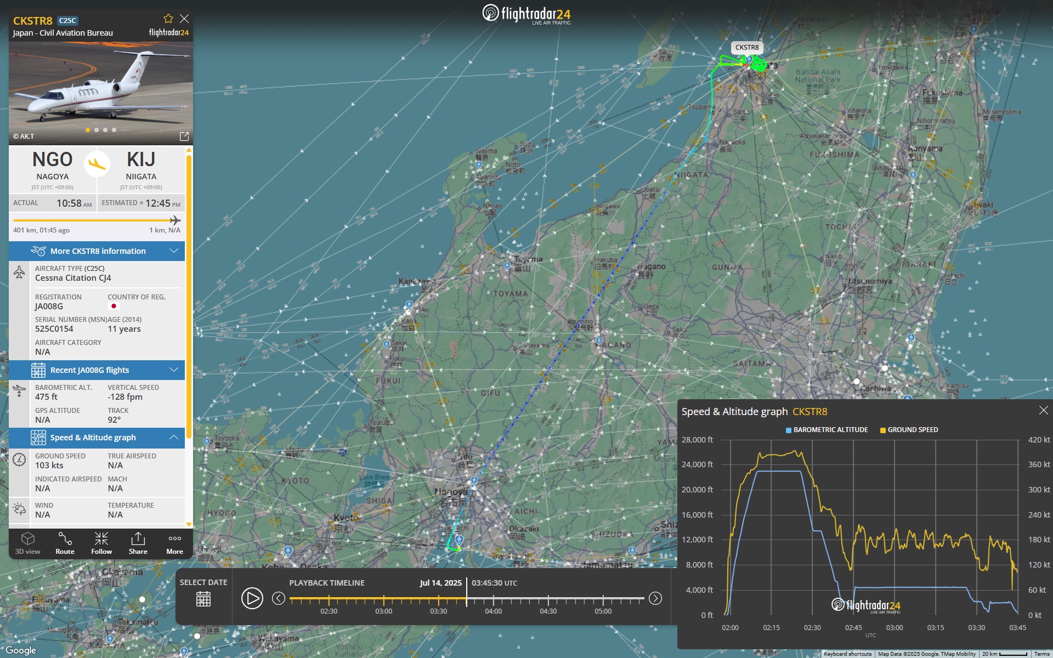
Task: Click flight progress bar plane marker
Action: [x=175, y=220]
